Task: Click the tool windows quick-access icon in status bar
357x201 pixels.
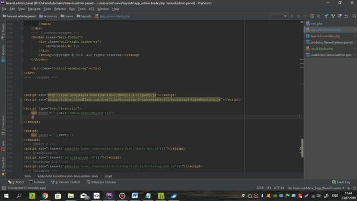Action: (x=4, y=188)
